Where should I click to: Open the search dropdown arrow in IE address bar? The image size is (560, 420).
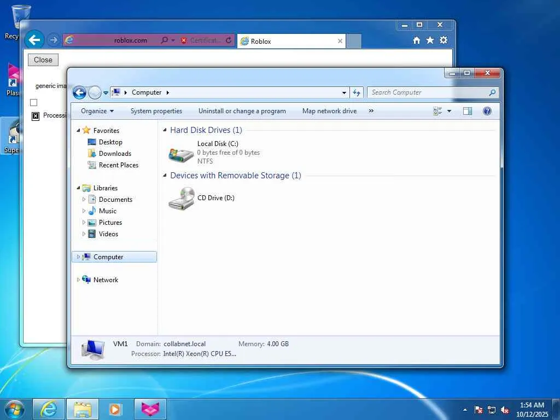173,40
